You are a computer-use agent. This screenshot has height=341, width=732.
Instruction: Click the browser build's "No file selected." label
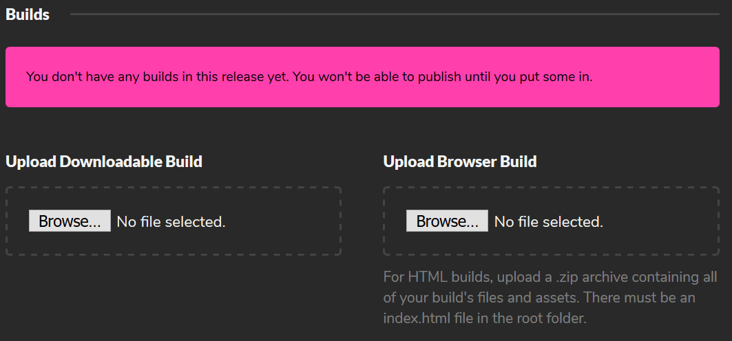(x=549, y=222)
